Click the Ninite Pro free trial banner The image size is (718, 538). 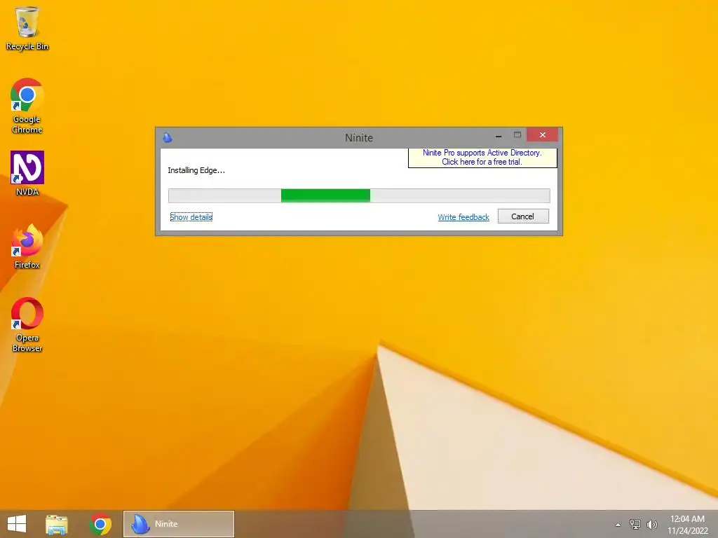(482, 158)
